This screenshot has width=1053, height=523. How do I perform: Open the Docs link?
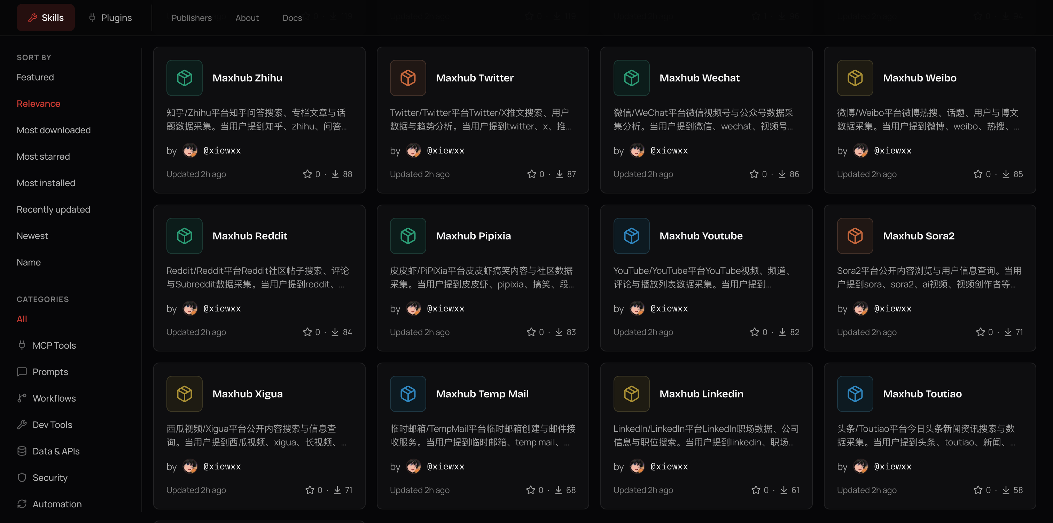[x=292, y=18]
